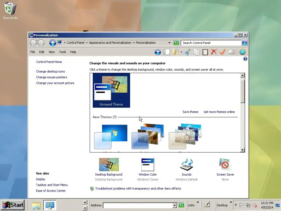Click Troubleshoot problems with transparency link
Image resolution: width=281 pixels, height=211 pixels.
pyautogui.click(x=138, y=188)
